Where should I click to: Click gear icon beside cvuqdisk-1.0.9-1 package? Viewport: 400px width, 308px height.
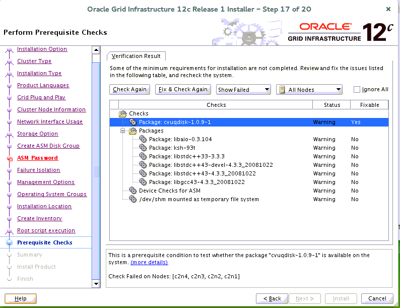click(132, 122)
